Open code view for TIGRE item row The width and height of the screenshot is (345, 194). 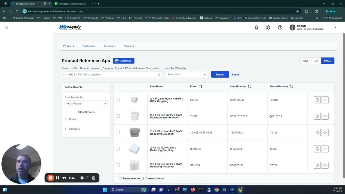(325, 116)
